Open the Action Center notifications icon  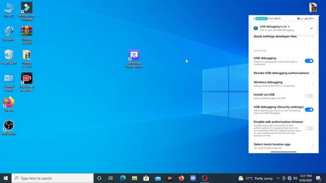[318, 178]
